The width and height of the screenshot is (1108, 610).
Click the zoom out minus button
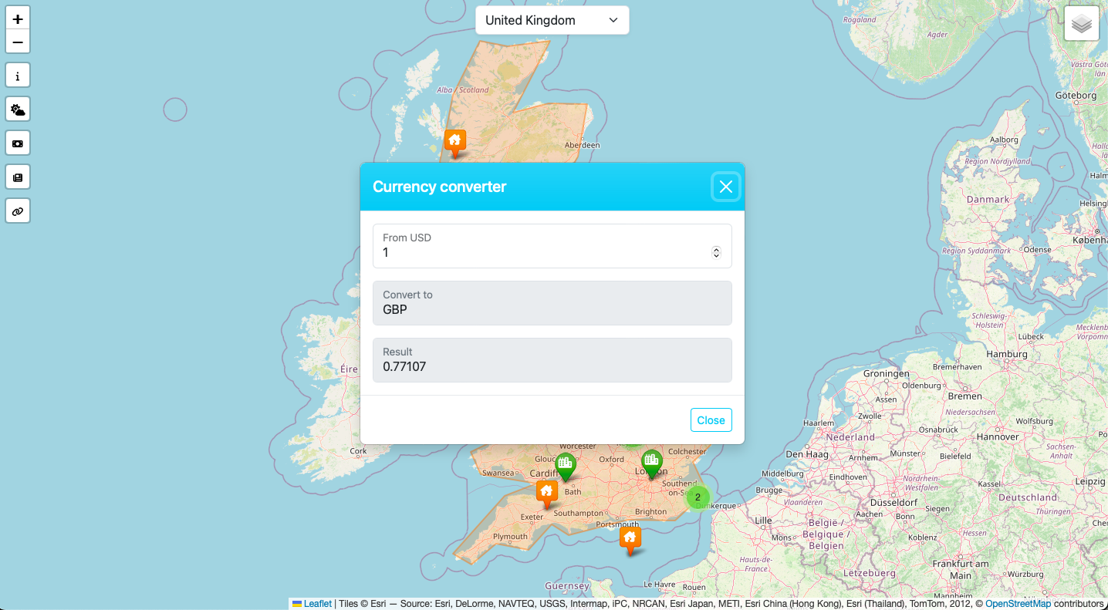click(18, 42)
